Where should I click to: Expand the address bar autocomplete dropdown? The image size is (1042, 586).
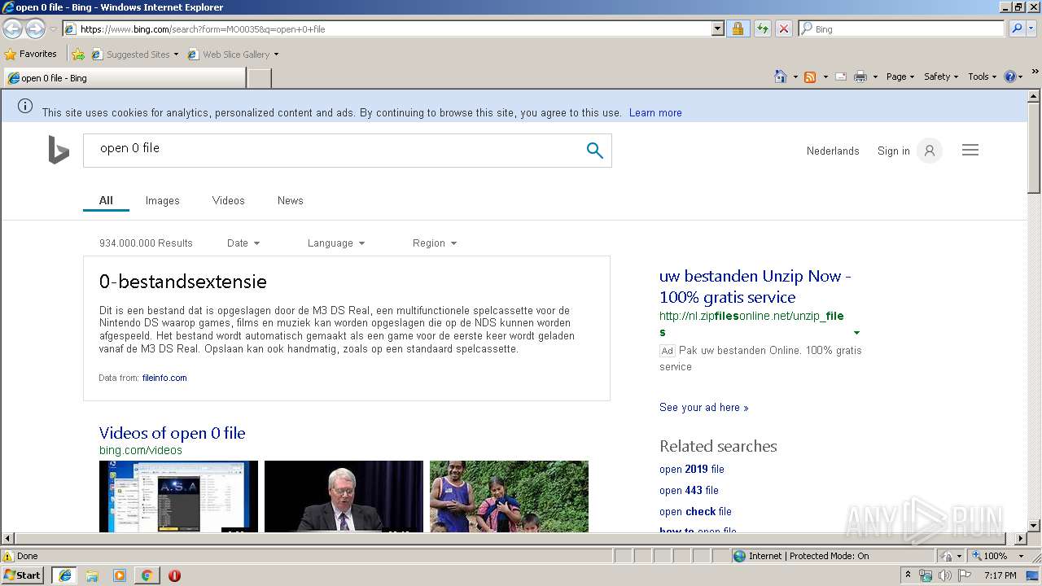(x=717, y=29)
